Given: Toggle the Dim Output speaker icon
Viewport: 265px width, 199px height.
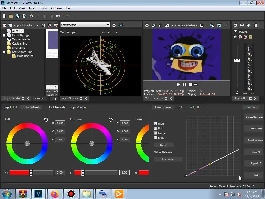Looking at the screenshot, I should click(x=249, y=25).
